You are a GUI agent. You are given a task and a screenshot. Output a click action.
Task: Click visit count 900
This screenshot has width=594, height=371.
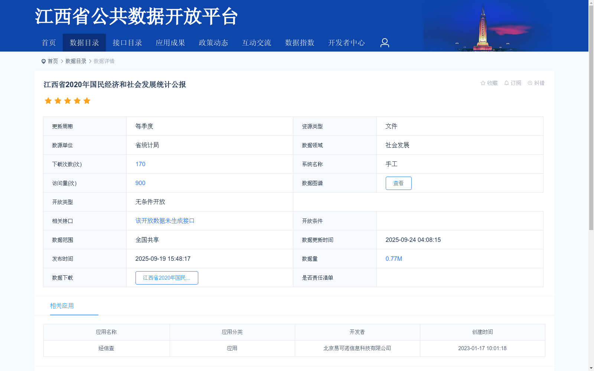click(140, 183)
